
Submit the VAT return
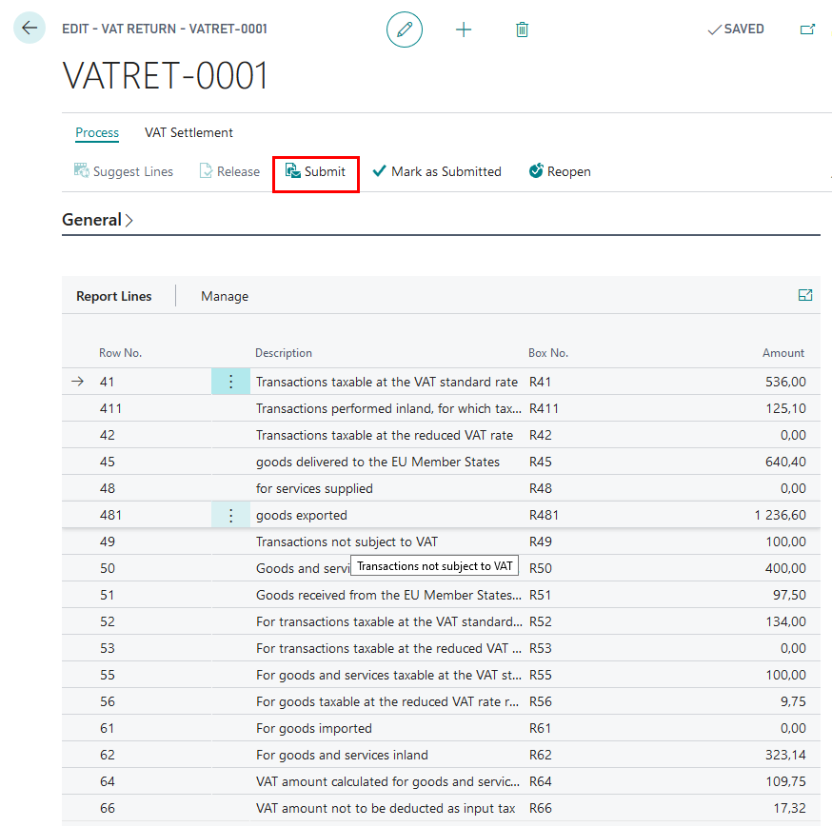click(x=316, y=171)
